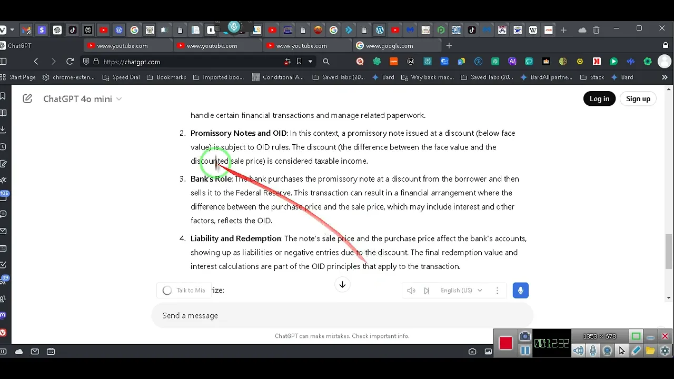Open the English (US) language dropdown
674x379 pixels.
pyautogui.click(x=461, y=290)
